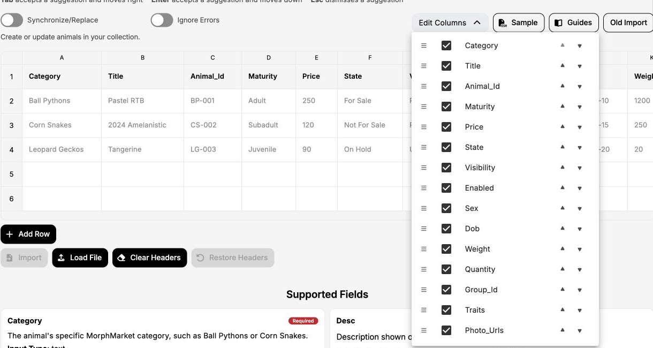Image resolution: width=653 pixels, height=348 pixels.
Task: Click the drag handle for Category column
Action: click(424, 46)
